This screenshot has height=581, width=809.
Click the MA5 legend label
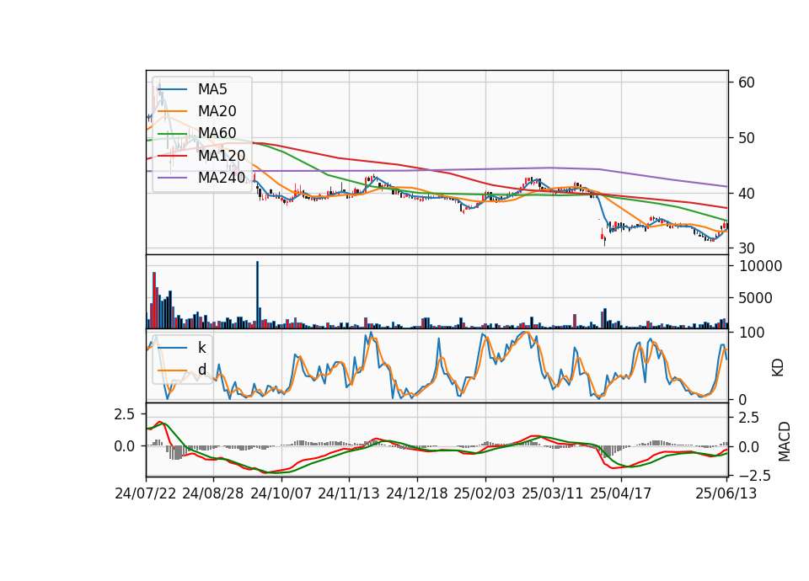212,89
